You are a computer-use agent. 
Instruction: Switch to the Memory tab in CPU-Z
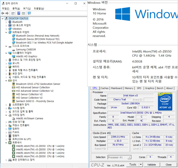(129, 88)
